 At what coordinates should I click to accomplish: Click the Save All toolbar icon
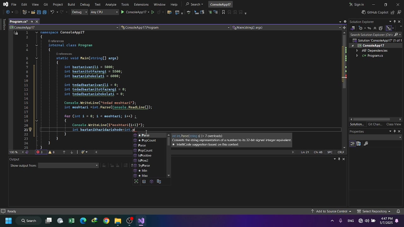pos(45,12)
